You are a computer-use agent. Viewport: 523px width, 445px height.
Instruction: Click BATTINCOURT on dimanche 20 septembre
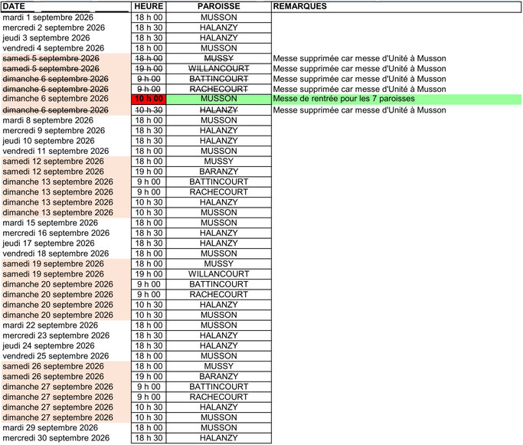[x=219, y=285]
